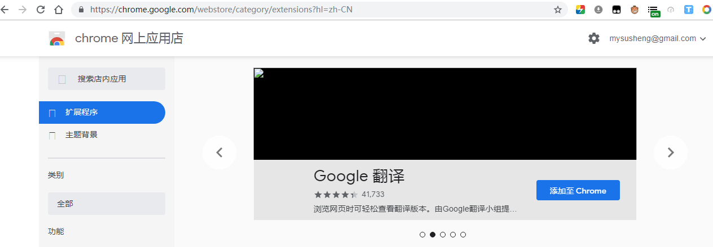This screenshot has width=713, height=247.
Task: Click the 功能 heading text
Action: tap(56, 231)
